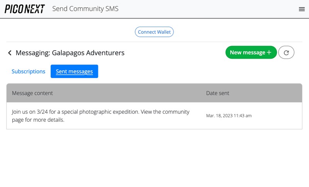Switch to the Subscriptions tab

click(28, 71)
